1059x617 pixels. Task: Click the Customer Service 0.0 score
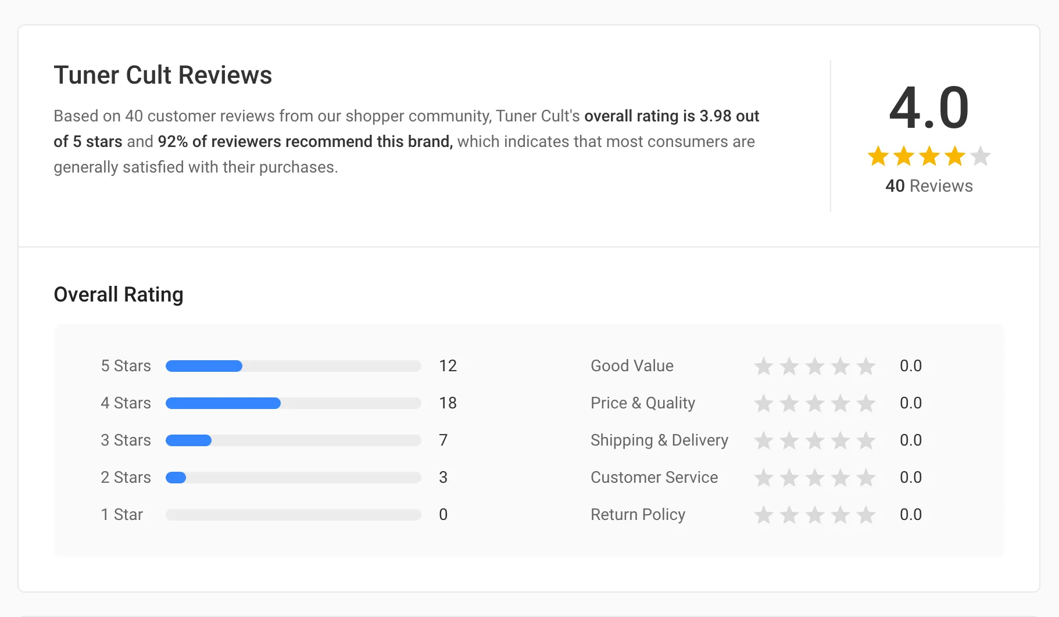point(911,478)
